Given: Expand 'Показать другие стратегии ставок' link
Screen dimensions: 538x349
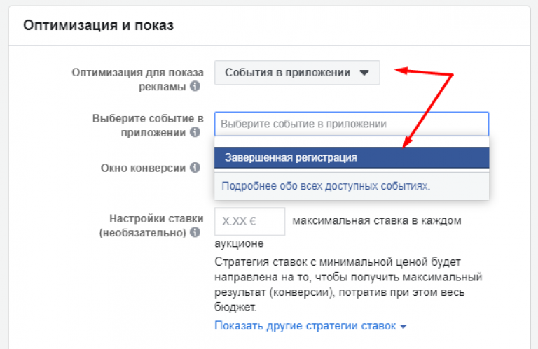Looking at the screenshot, I should (310, 326).
